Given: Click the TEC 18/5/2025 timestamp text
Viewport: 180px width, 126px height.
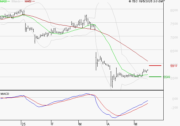Looking at the screenshot, I should click(x=147, y=1).
